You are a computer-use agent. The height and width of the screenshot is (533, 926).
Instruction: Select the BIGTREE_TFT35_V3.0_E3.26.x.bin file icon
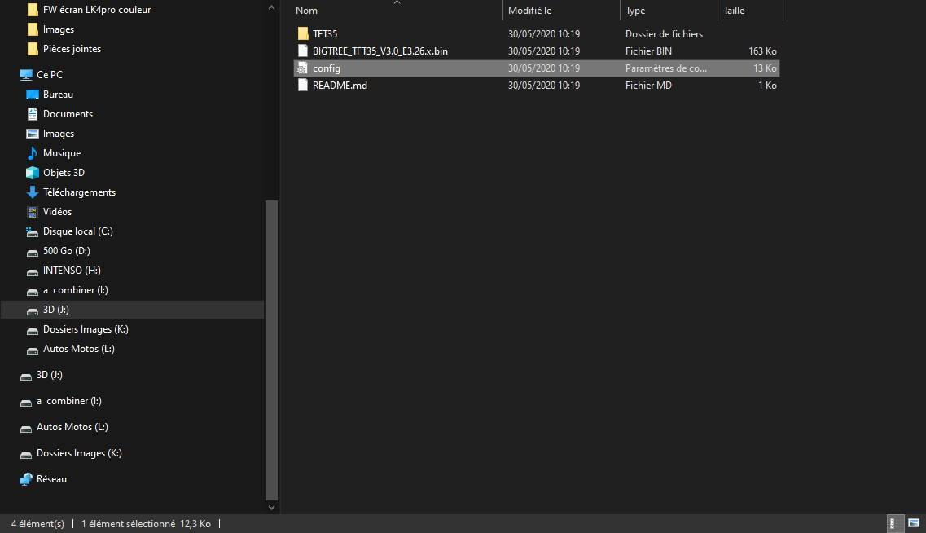(x=302, y=51)
